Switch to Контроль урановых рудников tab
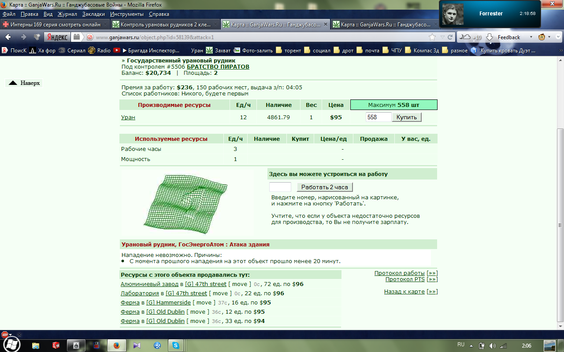The width and height of the screenshot is (564, 352). click(165, 25)
